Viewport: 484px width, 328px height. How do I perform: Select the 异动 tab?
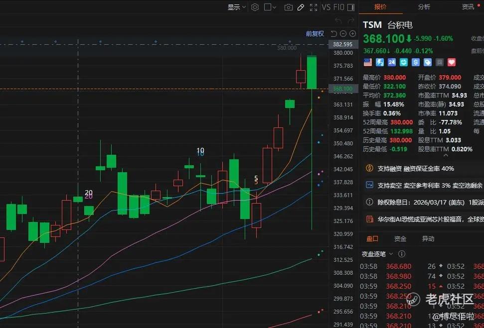click(428, 238)
